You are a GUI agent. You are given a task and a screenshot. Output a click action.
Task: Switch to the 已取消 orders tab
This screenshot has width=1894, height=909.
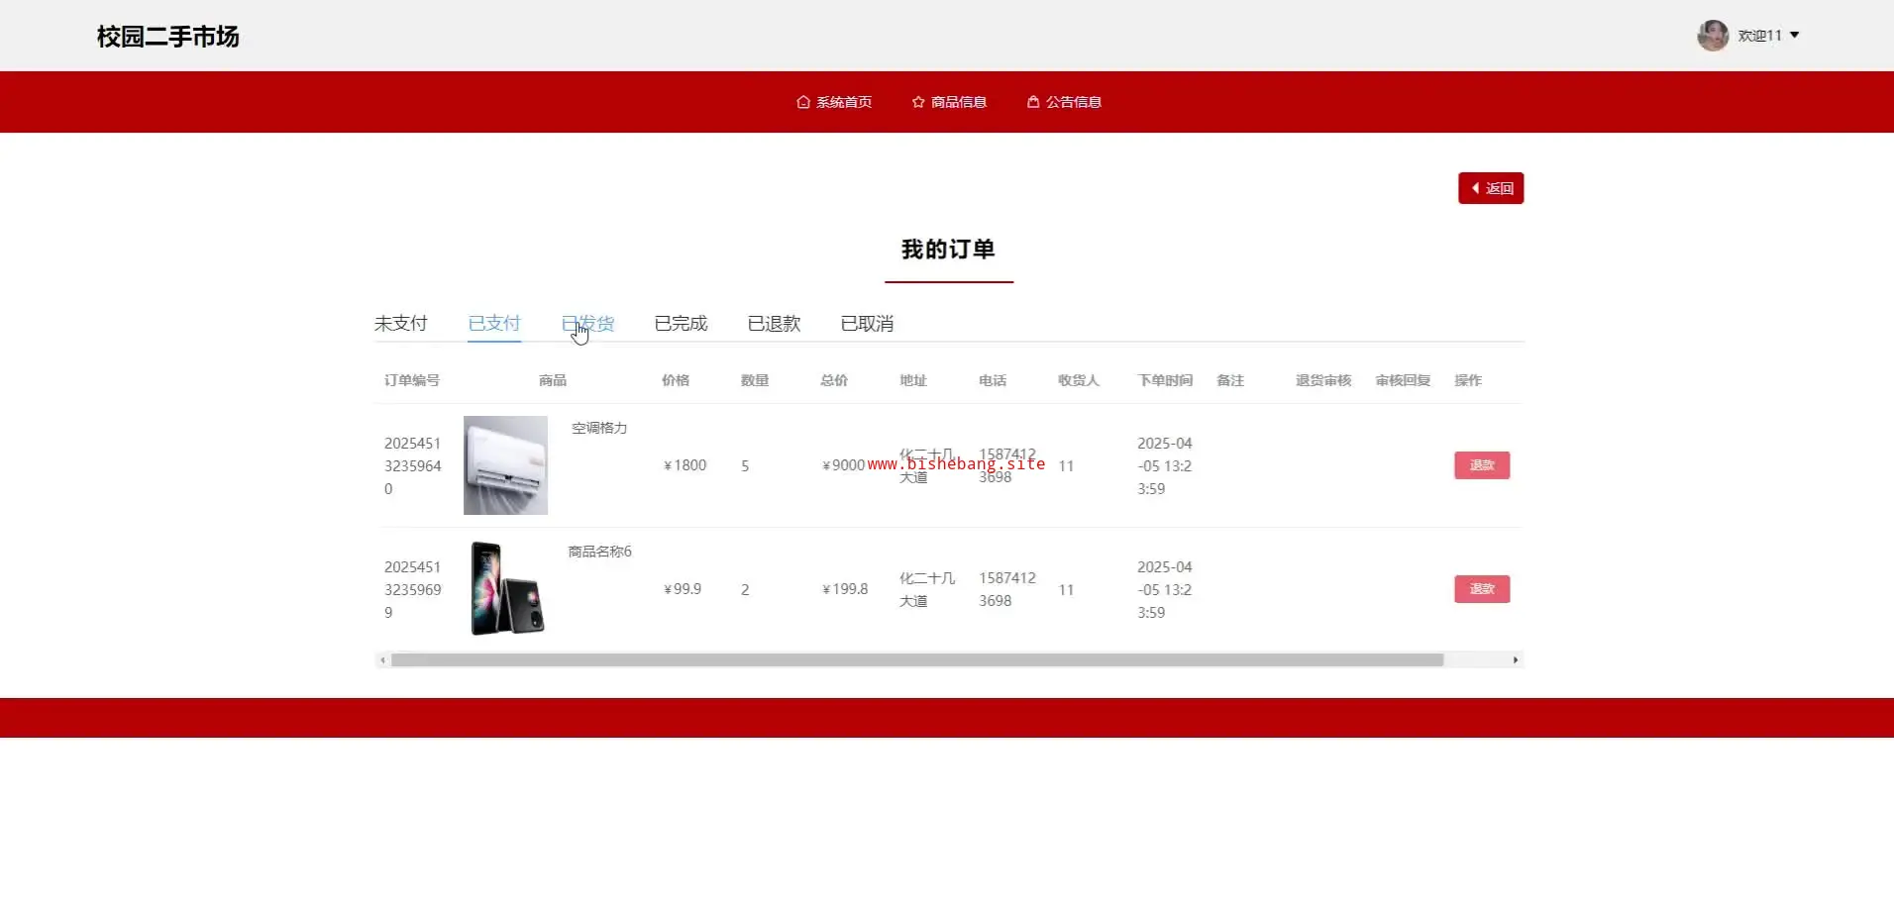click(x=867, y=324)
